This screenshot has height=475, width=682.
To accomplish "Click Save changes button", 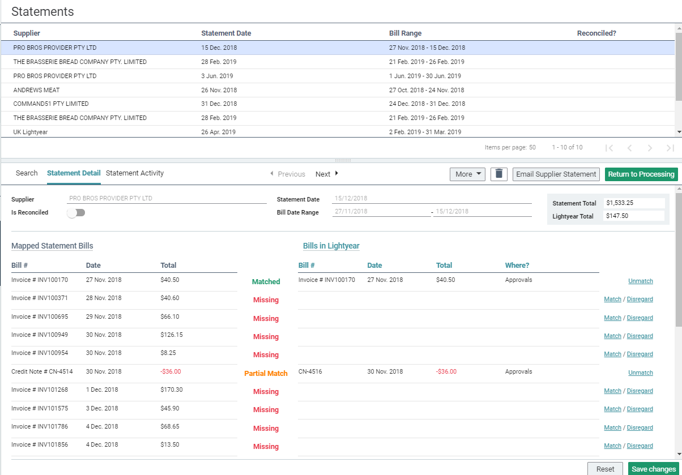I will coord(653,469).
